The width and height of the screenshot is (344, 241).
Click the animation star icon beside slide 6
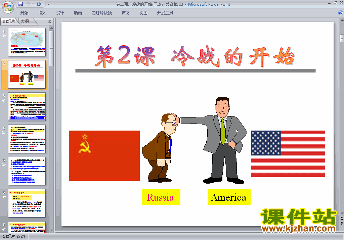(x=4, y=197)
